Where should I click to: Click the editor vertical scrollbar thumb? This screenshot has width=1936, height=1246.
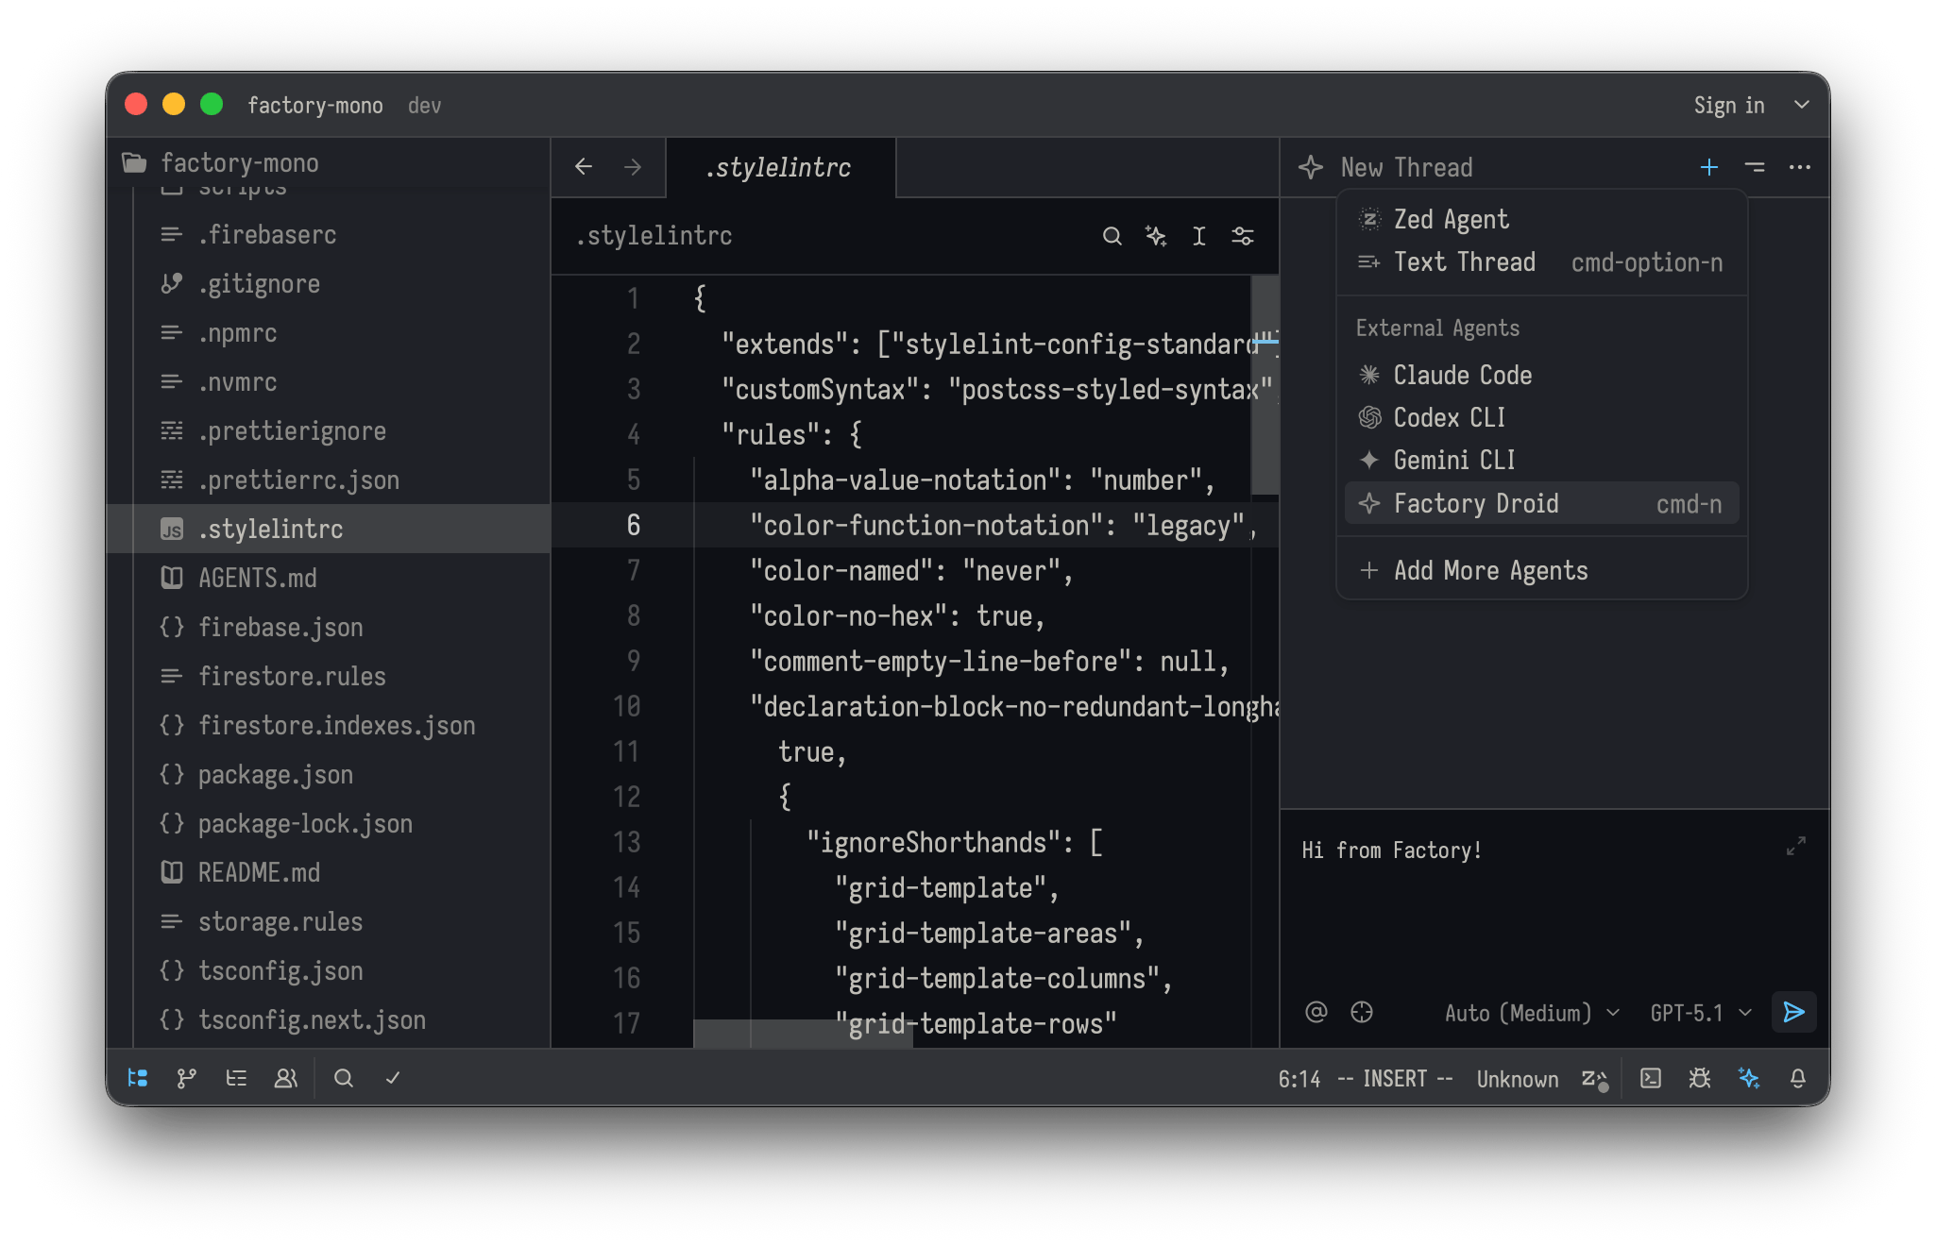point(1265,385)
